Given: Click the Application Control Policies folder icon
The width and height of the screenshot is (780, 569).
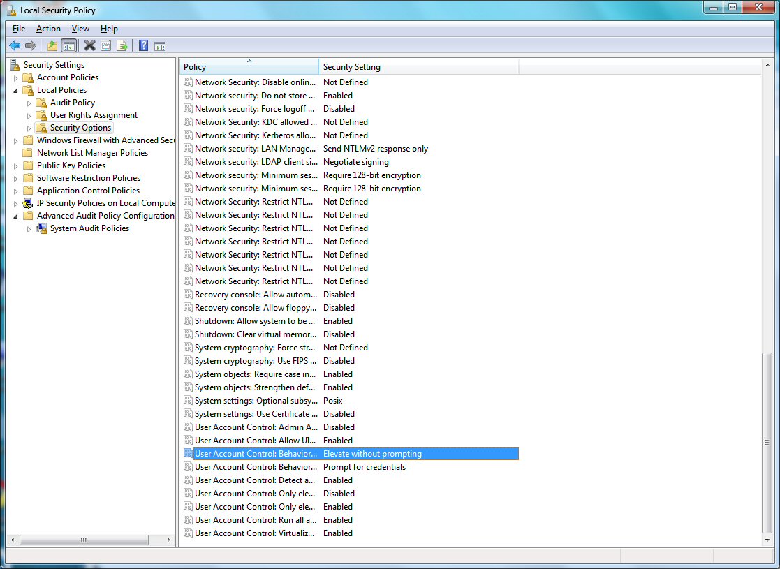Looking at the screenshot, I should pyautogui.click(x=29, y=191).
